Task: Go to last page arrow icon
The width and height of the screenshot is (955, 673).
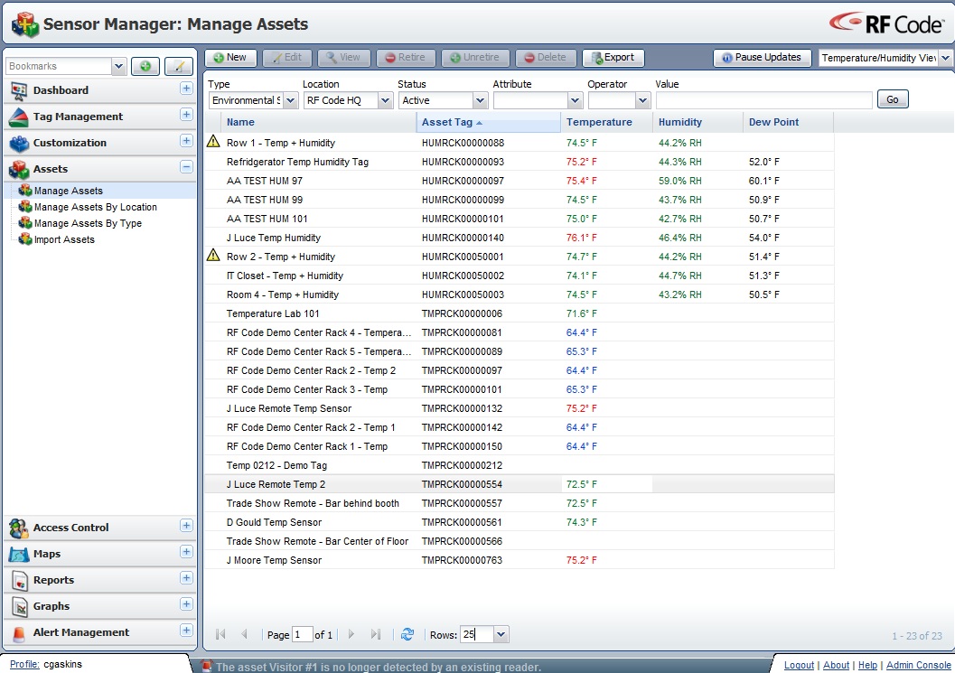Action: [x=376, y=635]
